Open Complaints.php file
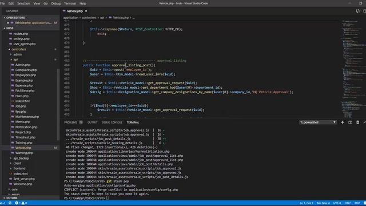 click(x=26, y=70)
